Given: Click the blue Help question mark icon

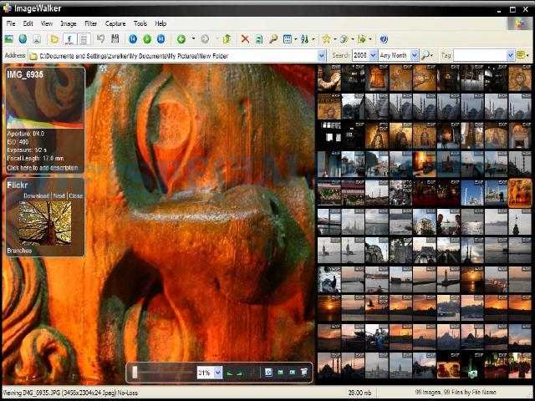Looking at the screenshot, I should click(x=384, y=39).
